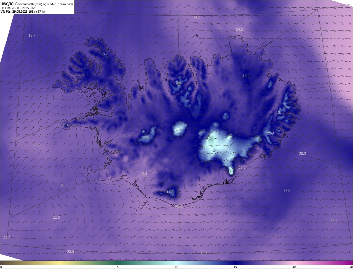Click the 11.9 value label on the map
Screen dimensions: 353x269
coord(146,137)
